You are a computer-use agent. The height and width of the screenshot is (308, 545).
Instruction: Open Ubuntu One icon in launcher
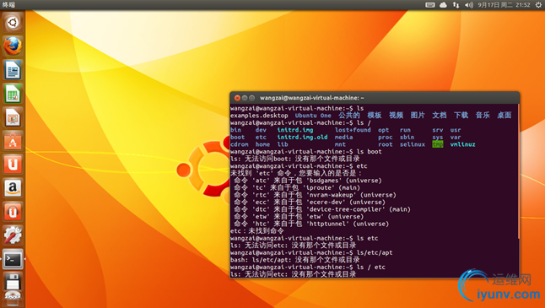(13, 164)
